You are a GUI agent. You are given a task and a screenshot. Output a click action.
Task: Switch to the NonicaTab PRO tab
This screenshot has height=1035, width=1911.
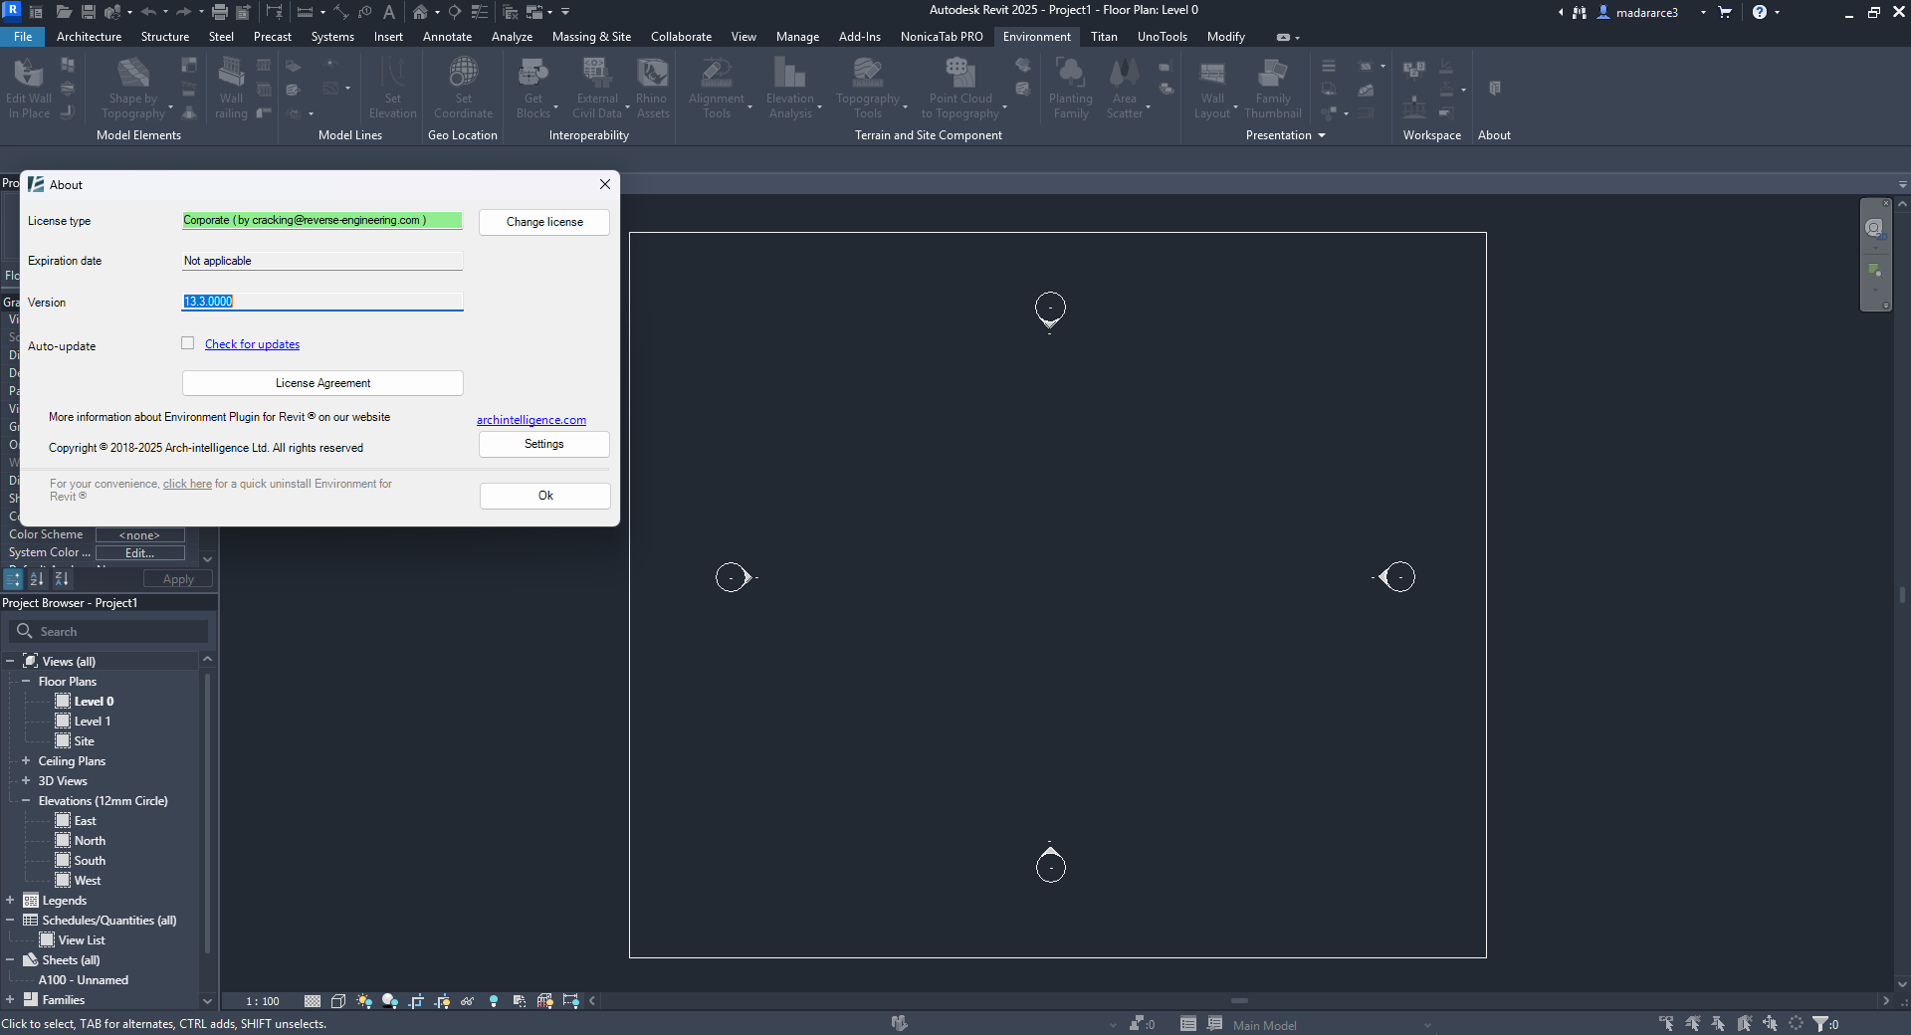click(x=942, y=37)
